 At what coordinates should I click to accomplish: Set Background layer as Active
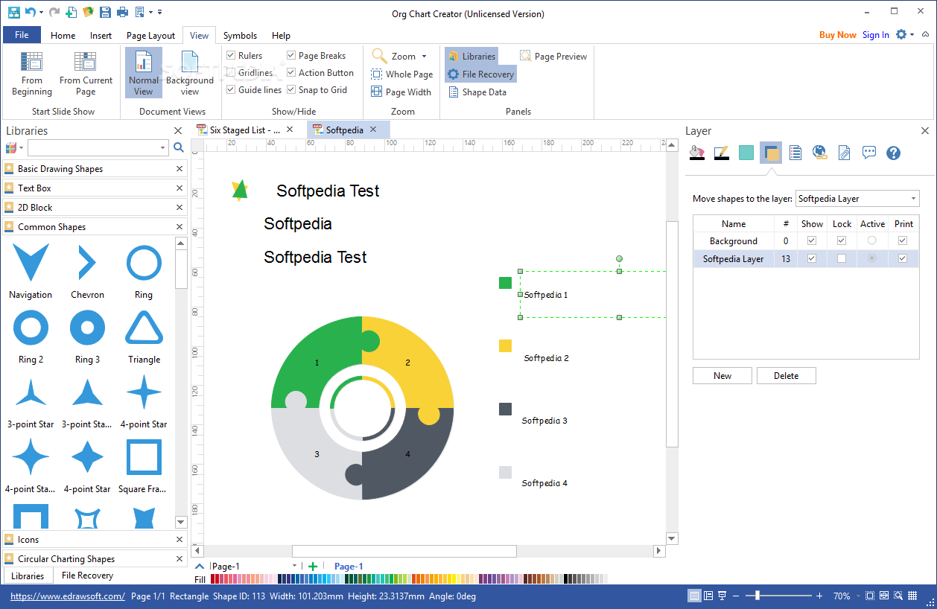(872, 241)
